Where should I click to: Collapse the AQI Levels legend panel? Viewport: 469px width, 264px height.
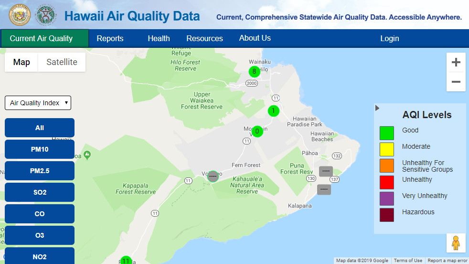pos(377,108)
